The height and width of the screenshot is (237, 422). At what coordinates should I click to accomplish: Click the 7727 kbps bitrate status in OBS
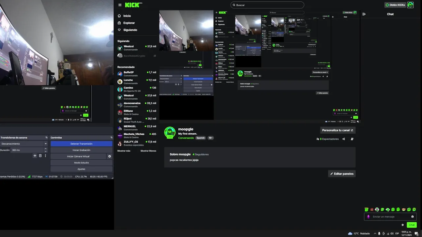[35, 176]
